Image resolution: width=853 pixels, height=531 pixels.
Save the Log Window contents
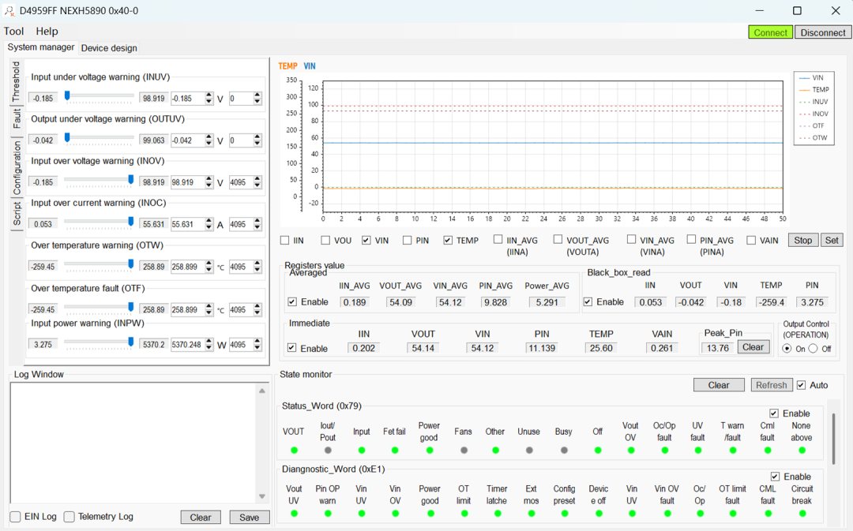249,518
